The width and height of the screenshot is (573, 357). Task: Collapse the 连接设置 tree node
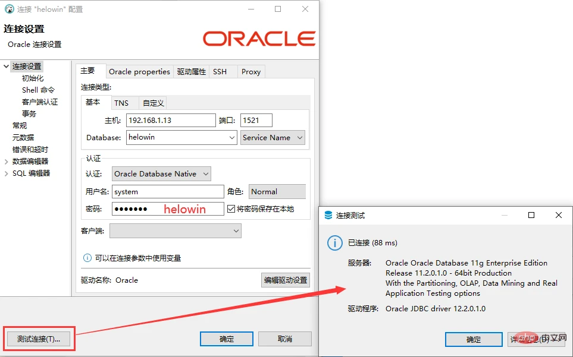[x=6, y=67]
